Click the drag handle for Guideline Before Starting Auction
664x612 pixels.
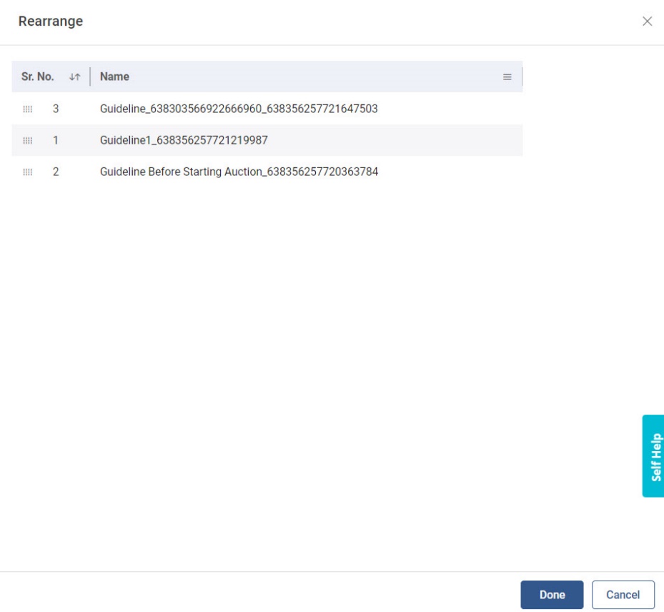pos(28,172)
